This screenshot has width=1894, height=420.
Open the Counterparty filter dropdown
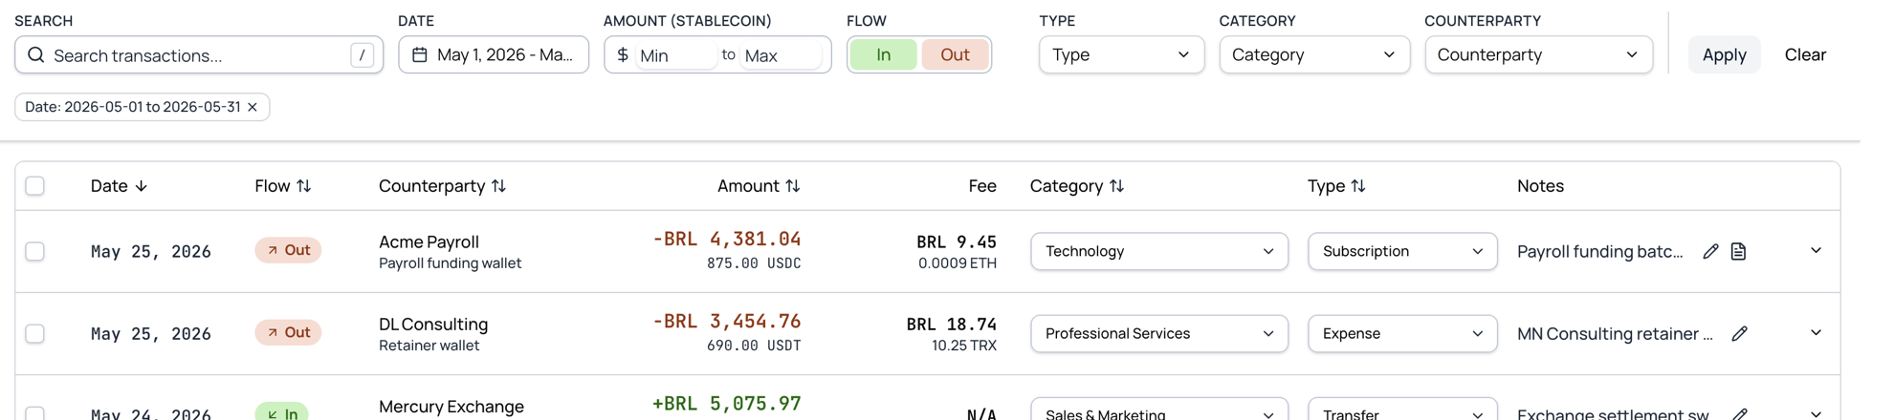(x=1538, y=54)
